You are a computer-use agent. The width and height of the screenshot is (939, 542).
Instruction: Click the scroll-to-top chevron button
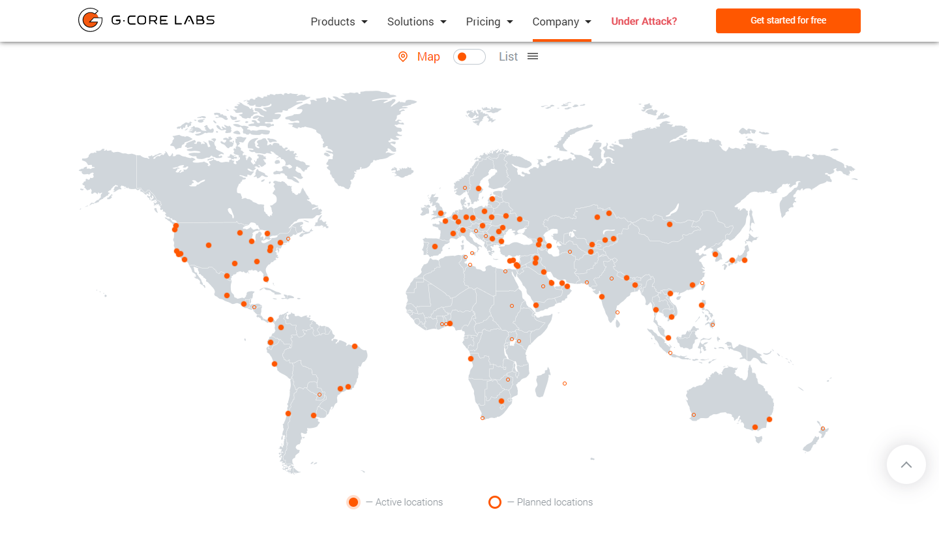coord(906,464)
